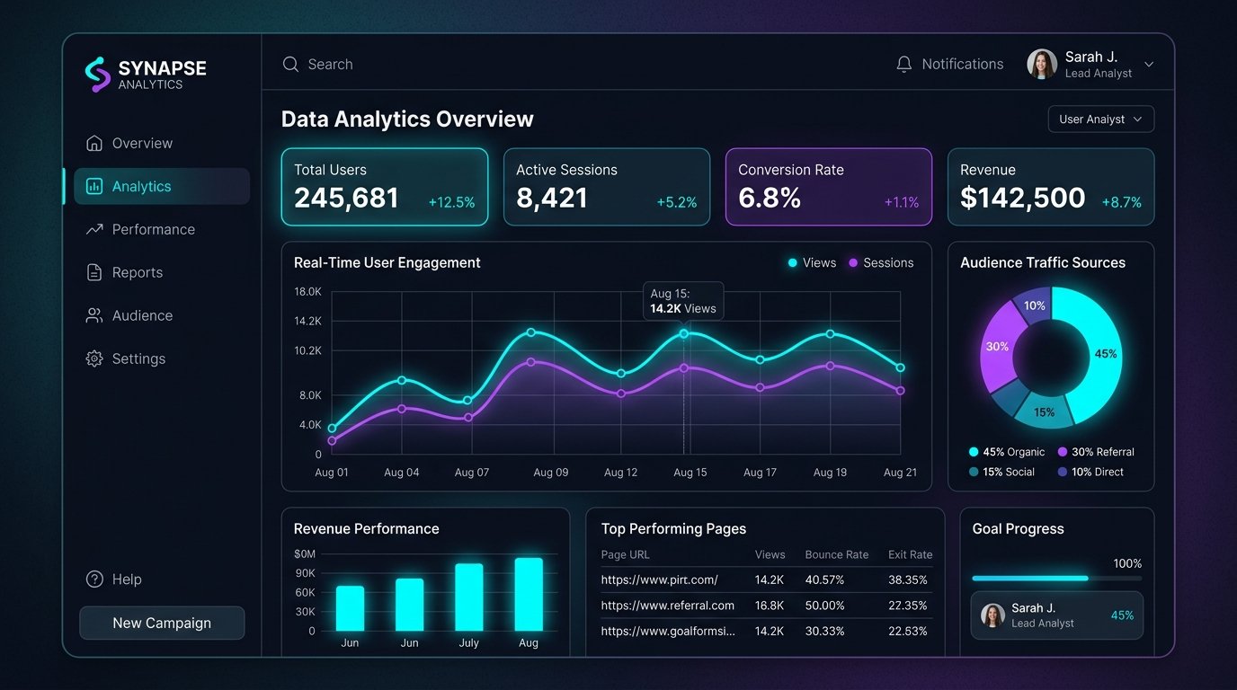Click the Aug 19 Sessions data point
The width and height of the screenshot is (1237, 690).
(x=830, y=366)
